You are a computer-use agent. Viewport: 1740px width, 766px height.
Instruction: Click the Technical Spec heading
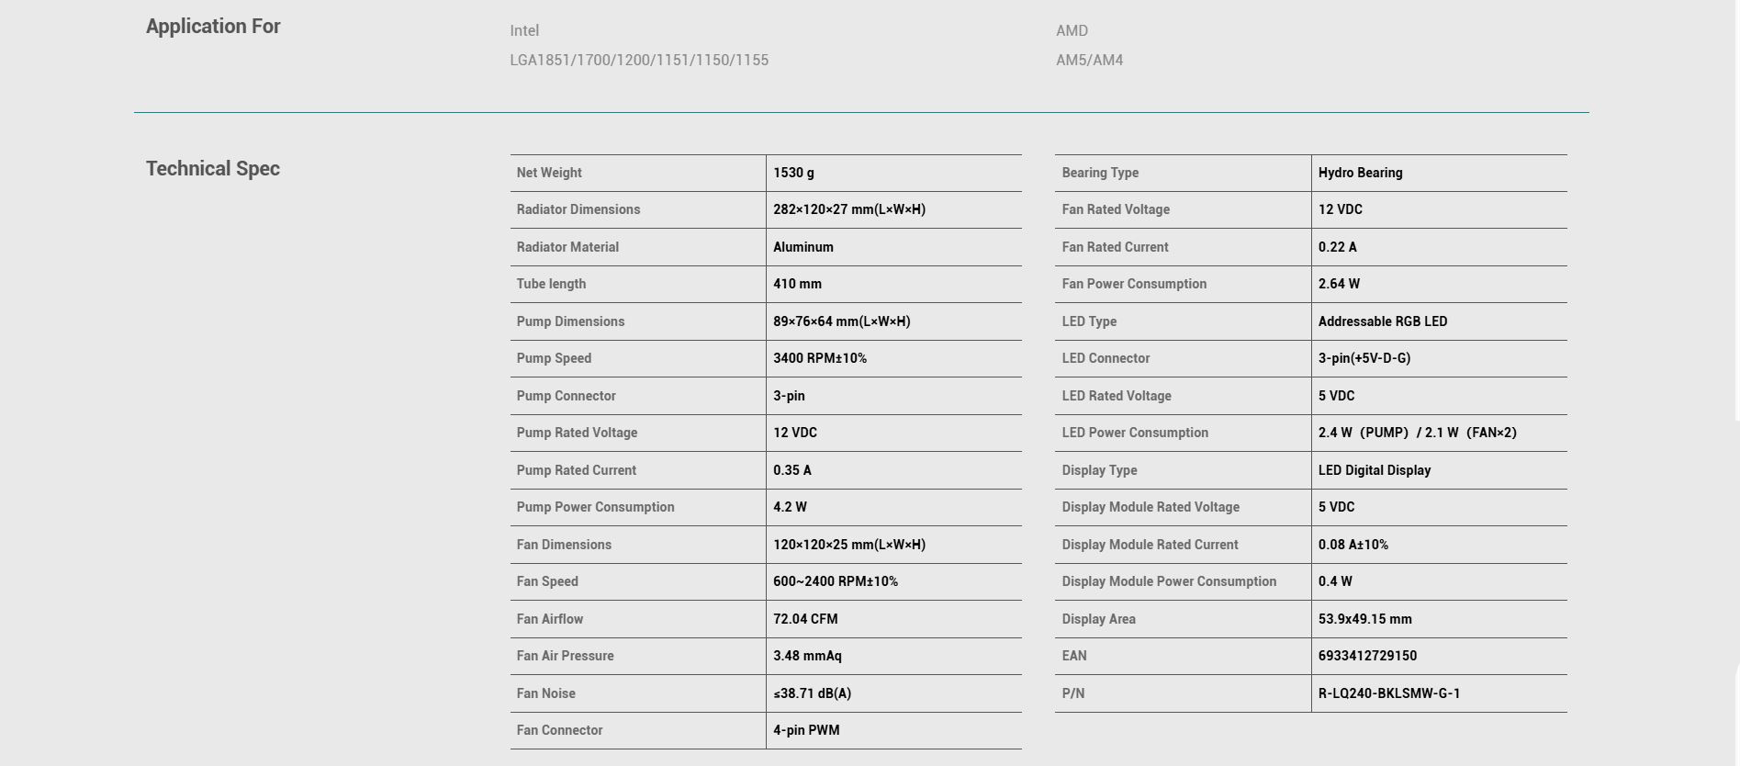[213, 169]
